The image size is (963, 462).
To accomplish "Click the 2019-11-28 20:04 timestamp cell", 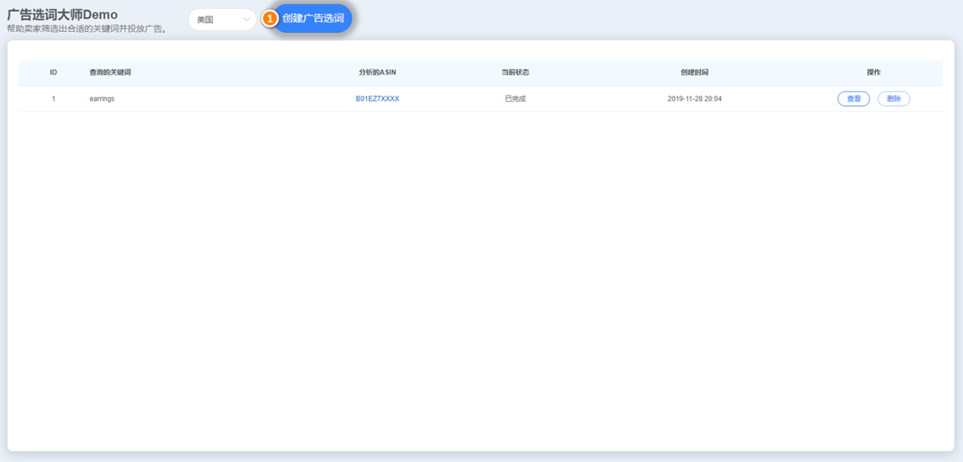I will click(694, 99).
